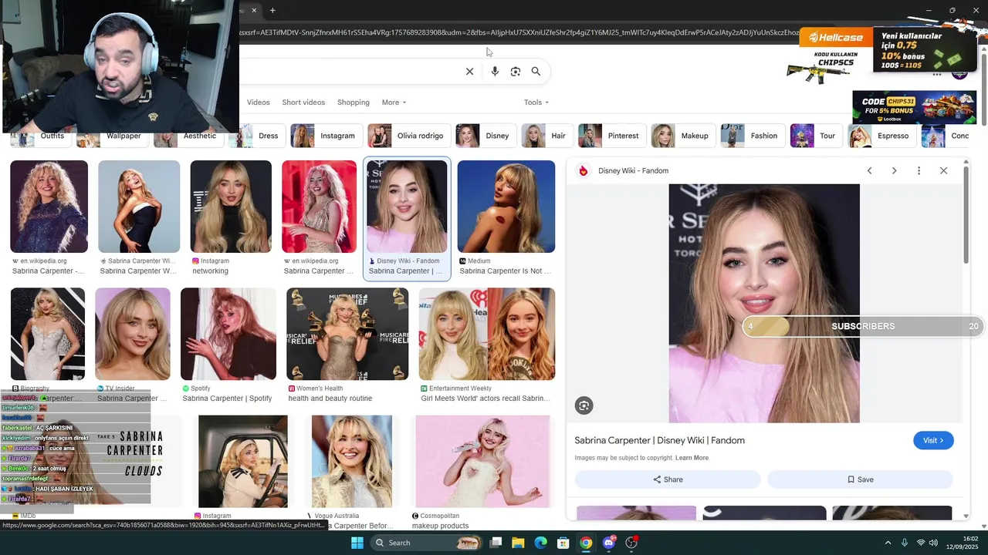
Task: Open volume control in system tray
Action: pyautogui.click(x=934, y=543)
